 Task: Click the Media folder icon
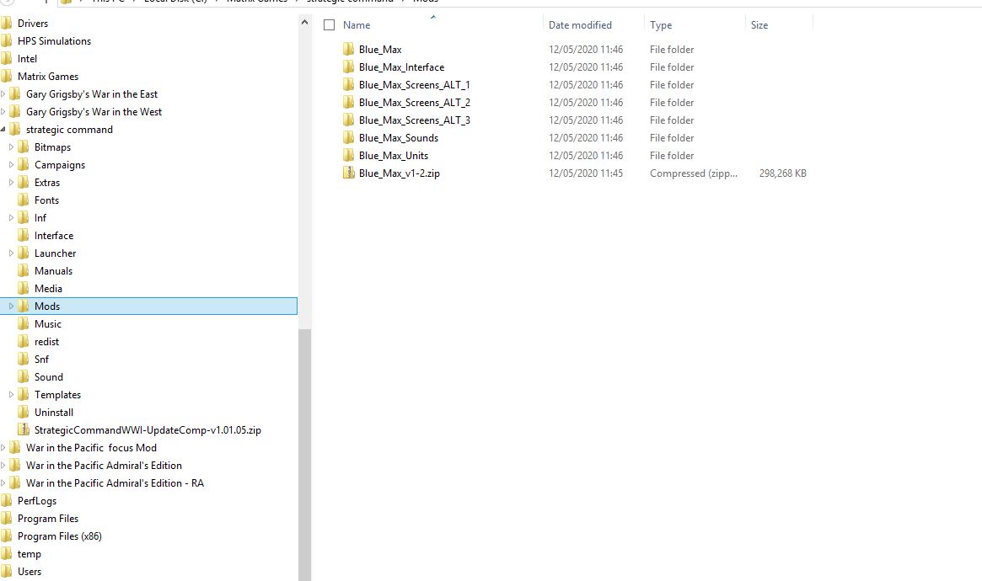click(23, 288)
